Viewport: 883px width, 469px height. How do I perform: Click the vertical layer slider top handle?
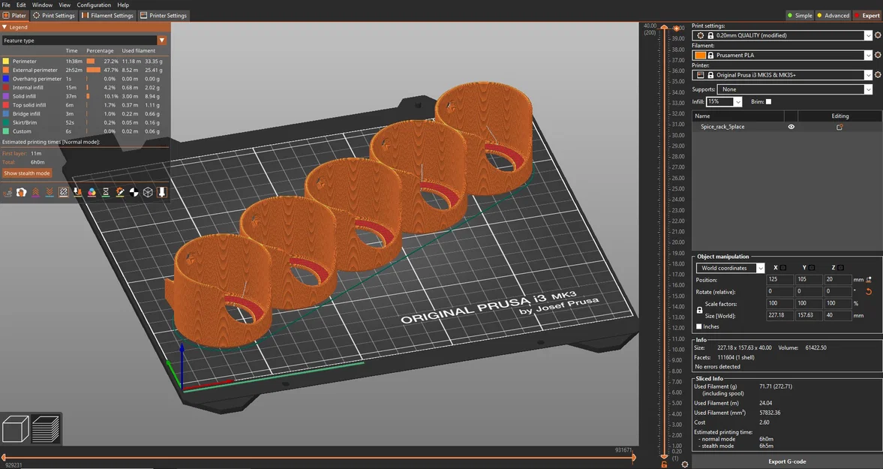pyautogui.click(x=665, y=29)
